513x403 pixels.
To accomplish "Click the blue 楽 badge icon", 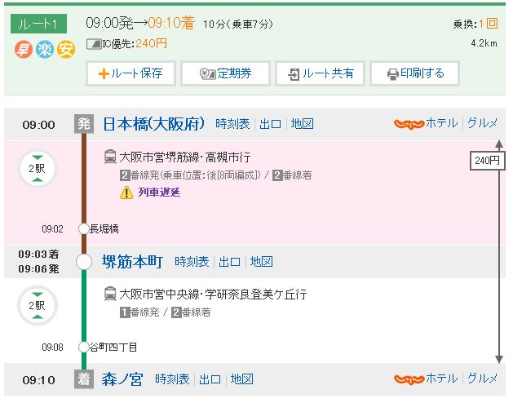I will (45, 50).
